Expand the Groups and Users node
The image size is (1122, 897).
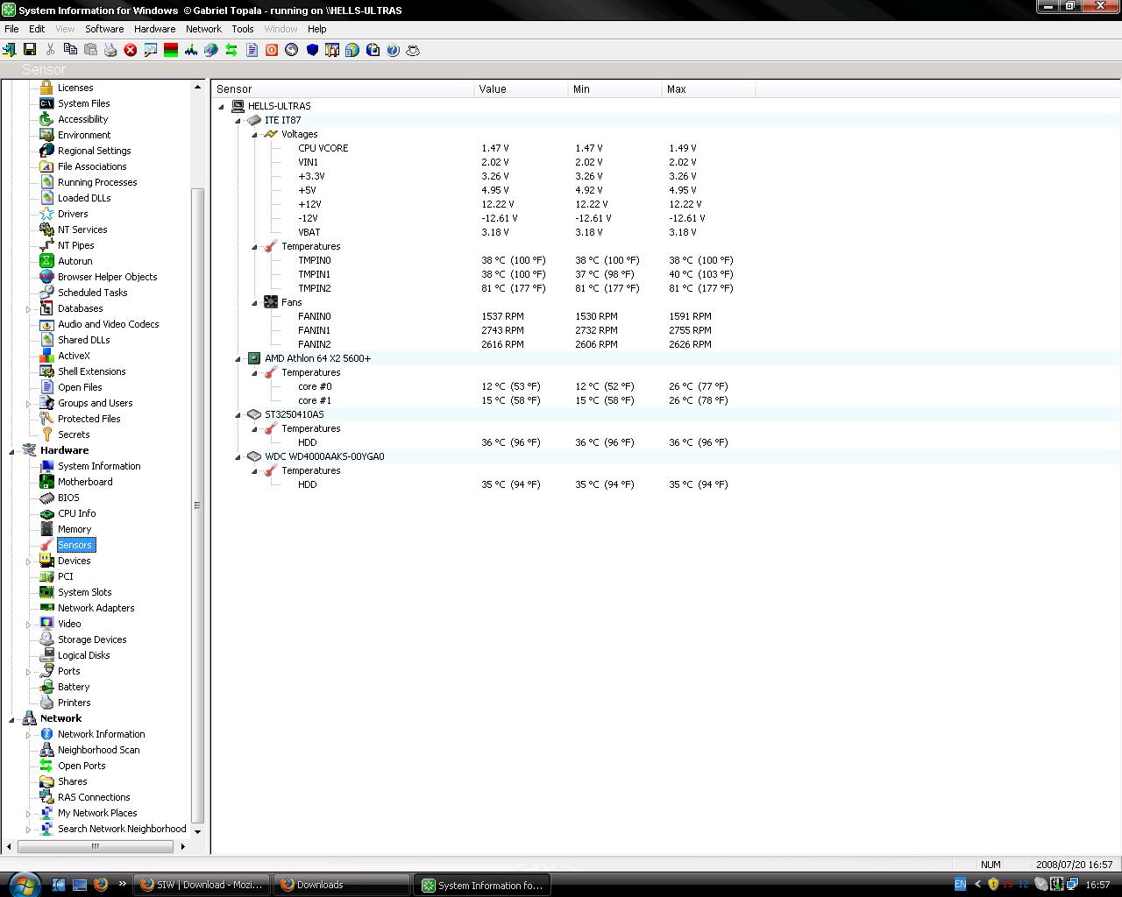tap(28, 404)
